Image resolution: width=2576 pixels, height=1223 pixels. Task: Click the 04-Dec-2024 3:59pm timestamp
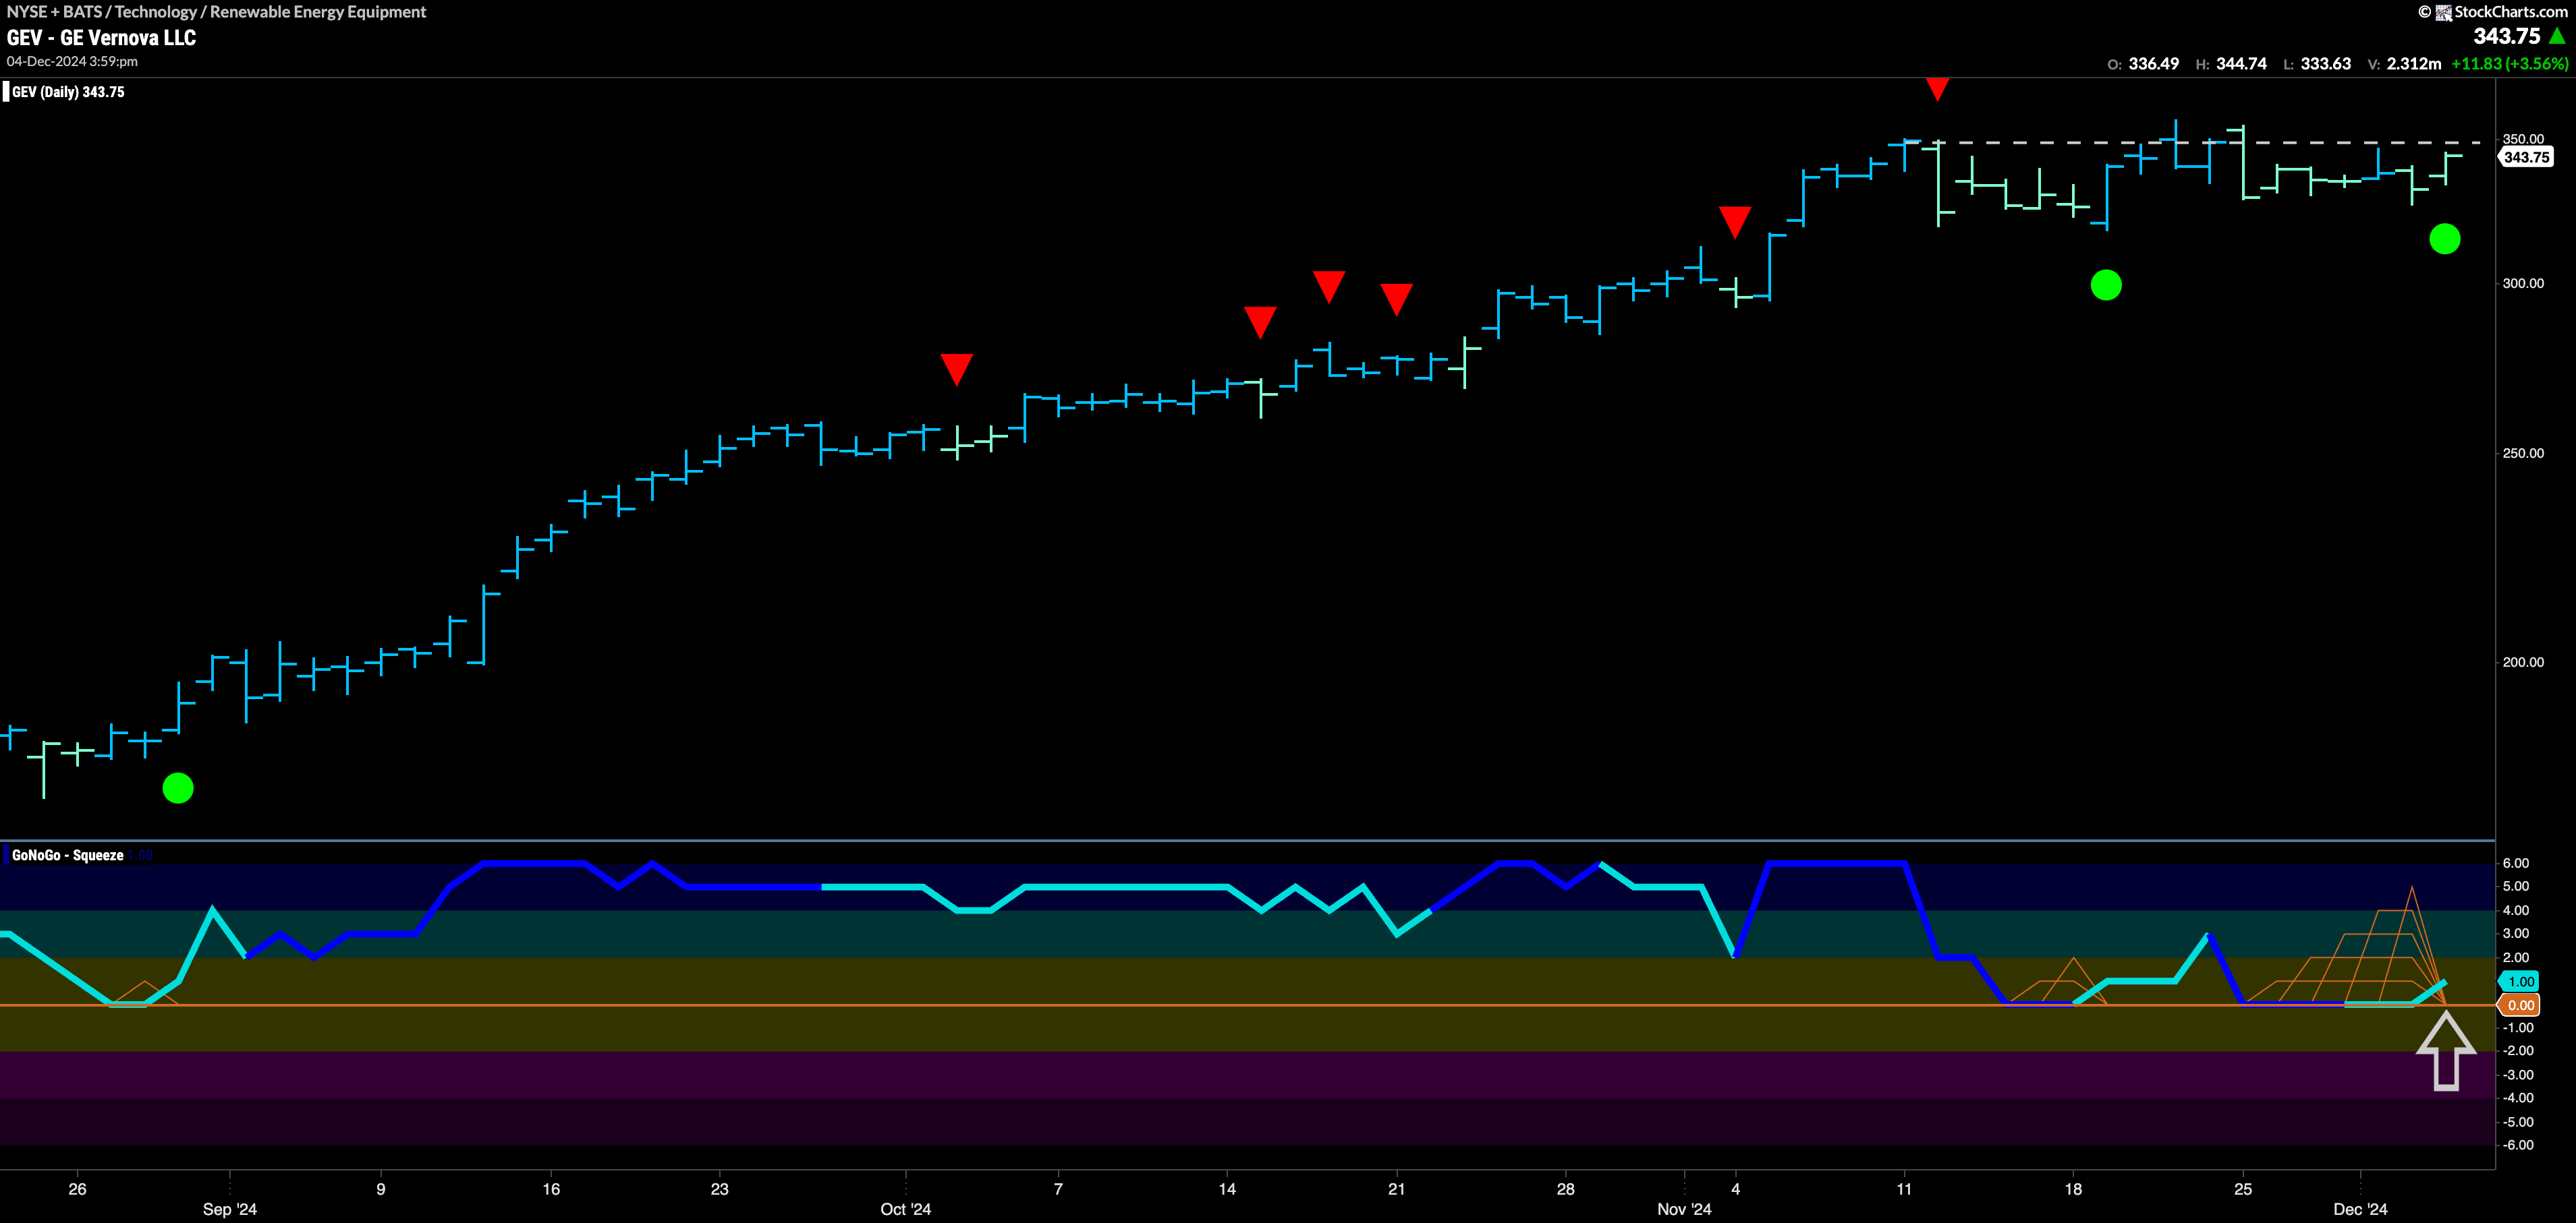pyautogui.click(x=72, y=62)
